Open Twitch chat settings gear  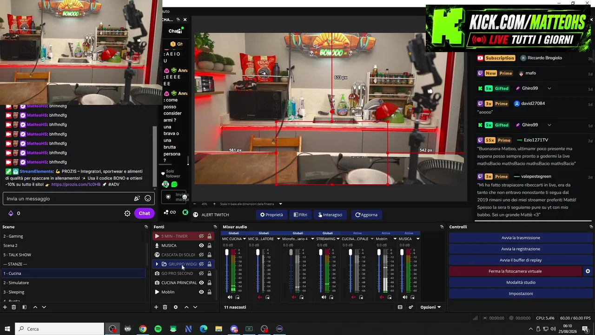pos(127,213)
